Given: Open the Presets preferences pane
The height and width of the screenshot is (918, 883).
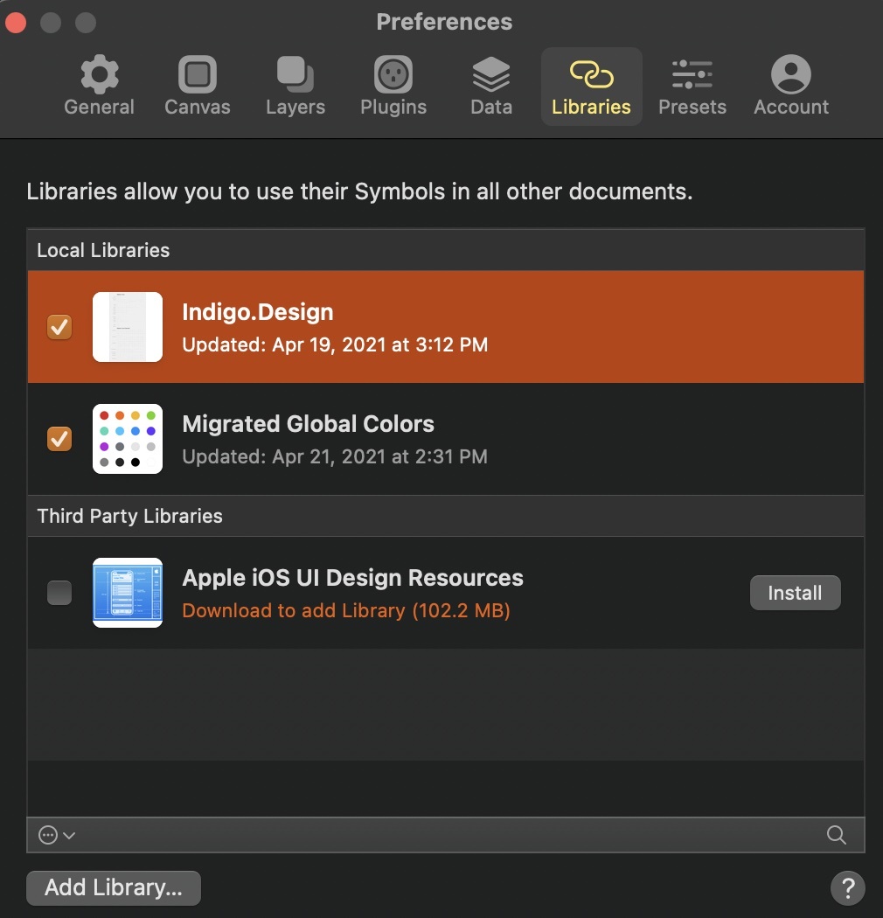Looking at the screenshot, I should point(692,85).
